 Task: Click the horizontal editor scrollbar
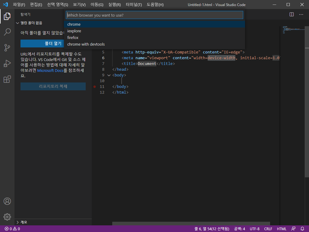point(191,224)
